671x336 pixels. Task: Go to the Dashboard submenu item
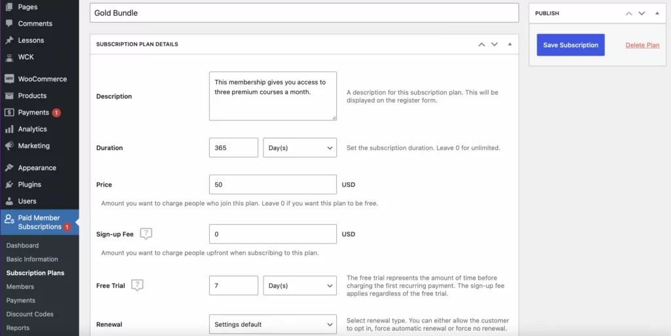tap(22, 246)
